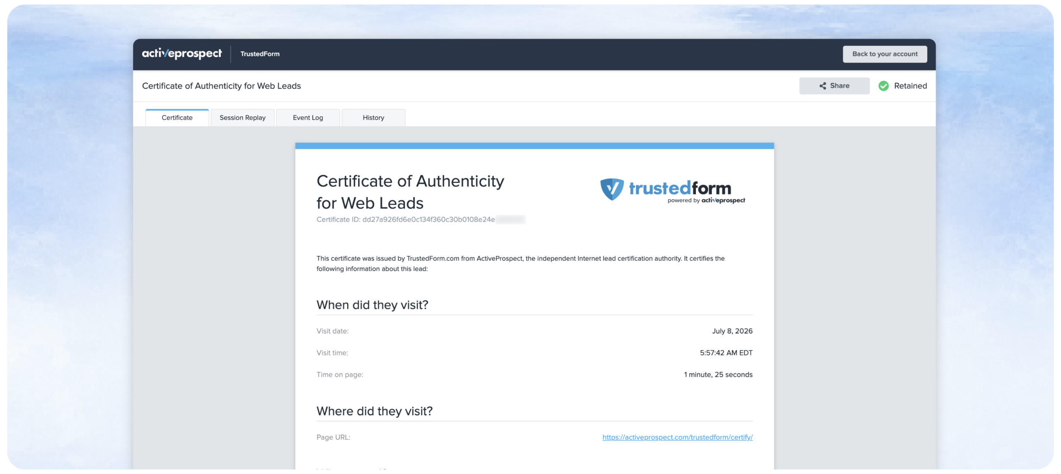The height and width of the screenshot is (474, 1061).
Task: Click the 'Page URL:' label
Action: [x=333, y=437]
